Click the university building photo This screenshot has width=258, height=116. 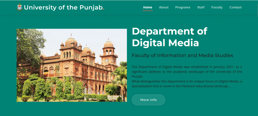click(72, 65)
